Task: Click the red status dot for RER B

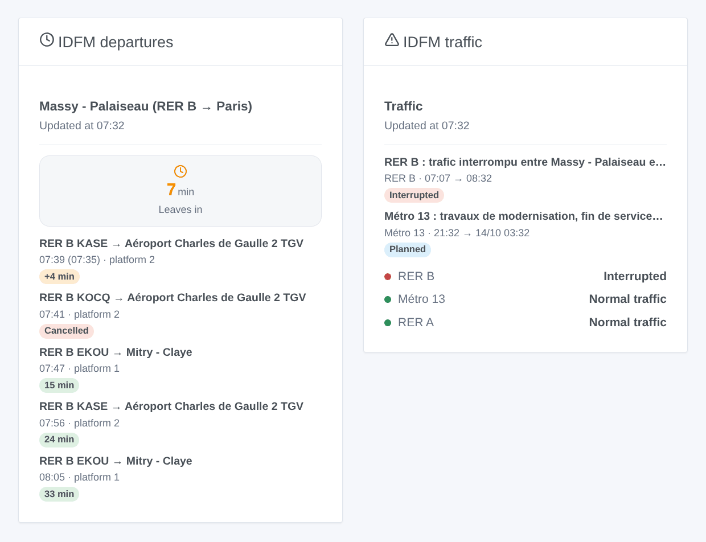Action: pos(388,277)
